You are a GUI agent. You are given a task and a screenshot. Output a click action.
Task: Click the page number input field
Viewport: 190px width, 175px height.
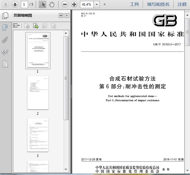[24, 5]
